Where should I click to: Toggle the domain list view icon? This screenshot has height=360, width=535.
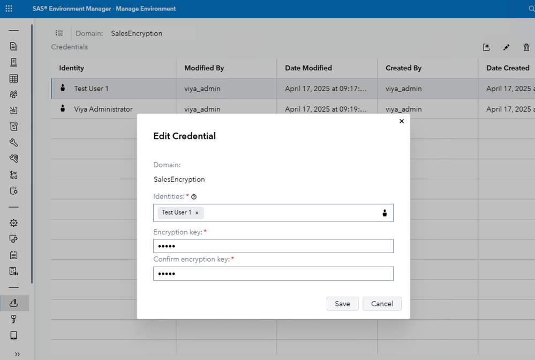59,33
